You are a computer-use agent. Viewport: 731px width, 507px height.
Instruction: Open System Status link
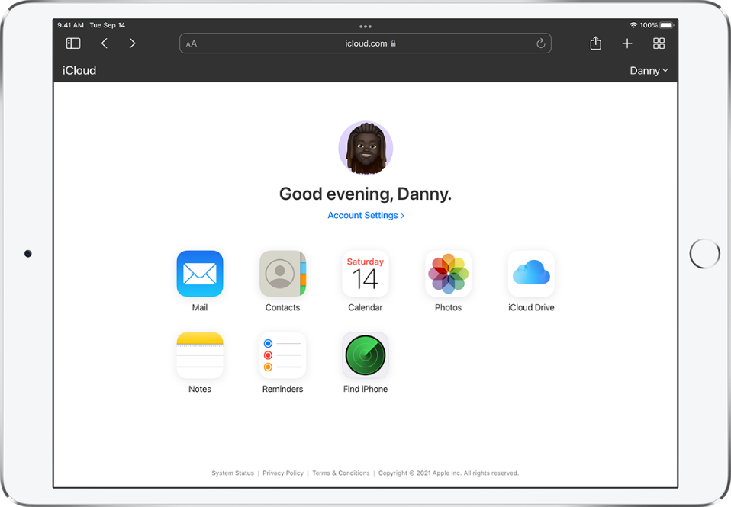pyautogui.click(x=233, y=473)
